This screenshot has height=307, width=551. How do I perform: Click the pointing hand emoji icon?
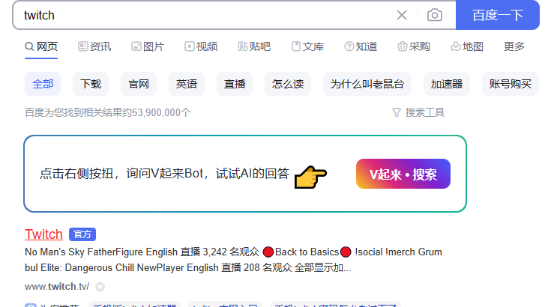click(310, 177)
